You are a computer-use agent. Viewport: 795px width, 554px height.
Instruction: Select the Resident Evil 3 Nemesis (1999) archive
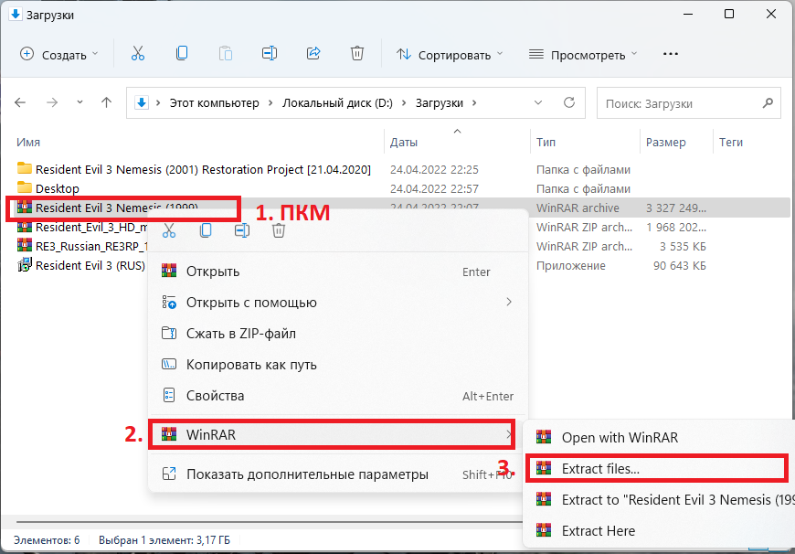click(x=117, y=208)
